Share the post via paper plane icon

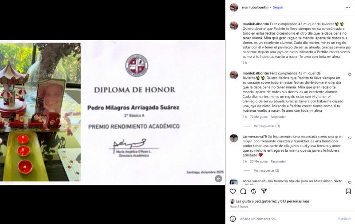point(264,191)
